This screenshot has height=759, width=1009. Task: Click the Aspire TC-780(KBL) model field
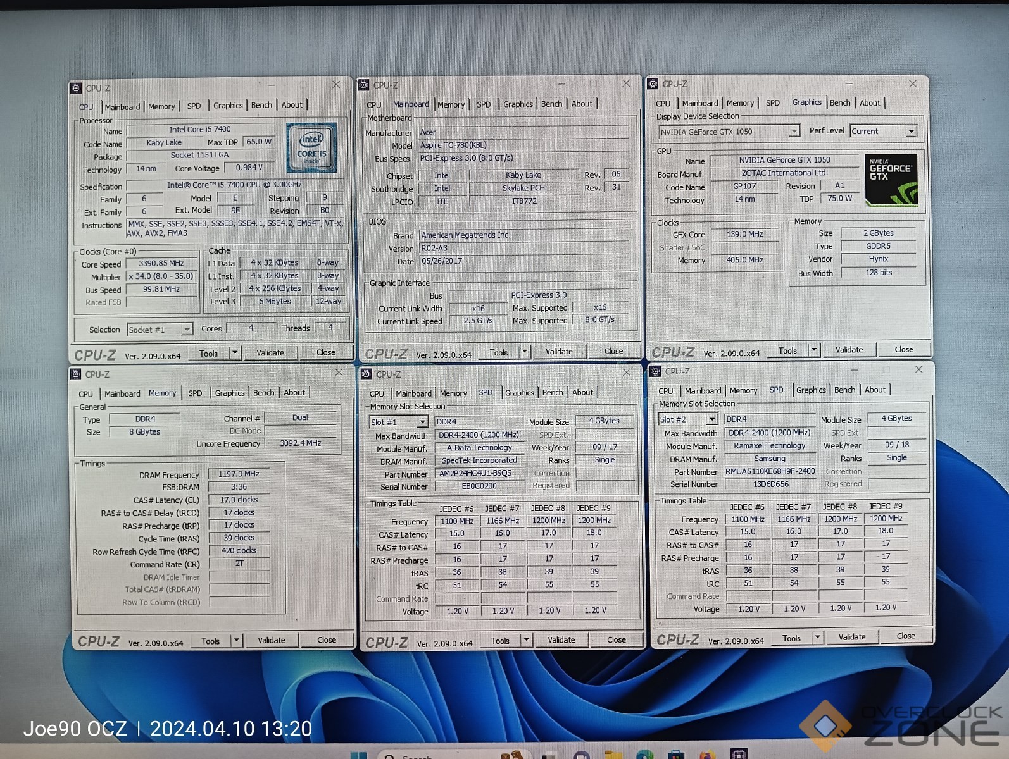(486, 145)
